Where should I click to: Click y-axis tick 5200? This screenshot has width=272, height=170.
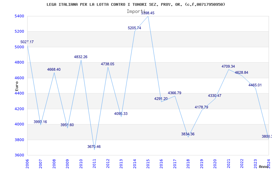[x=19, y=32]
